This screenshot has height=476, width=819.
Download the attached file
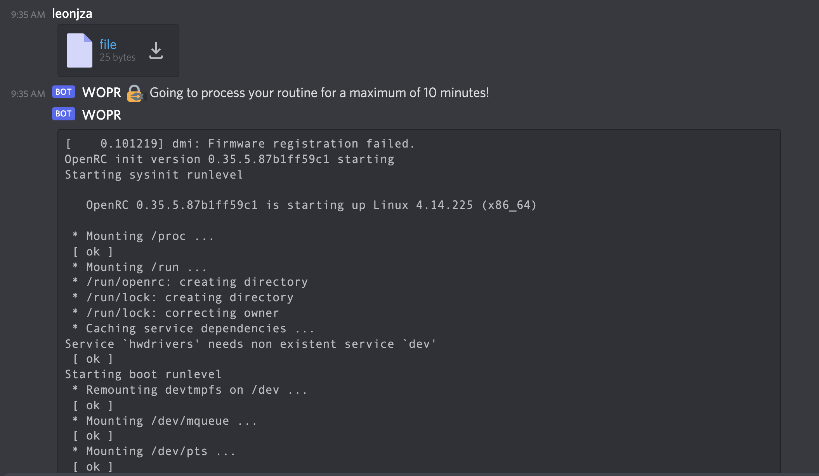pyautogui.click(x=156, y=51)
